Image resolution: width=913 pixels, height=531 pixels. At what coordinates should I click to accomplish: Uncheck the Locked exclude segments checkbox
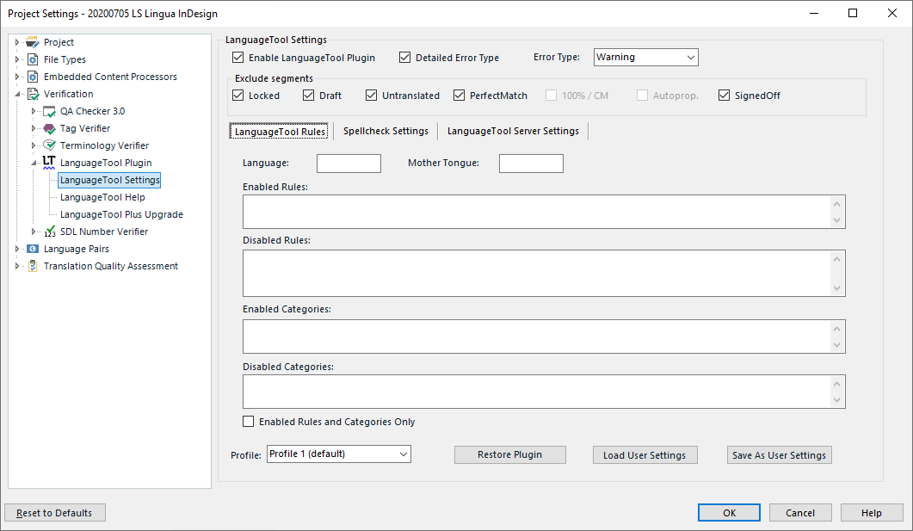coord(238,95)
